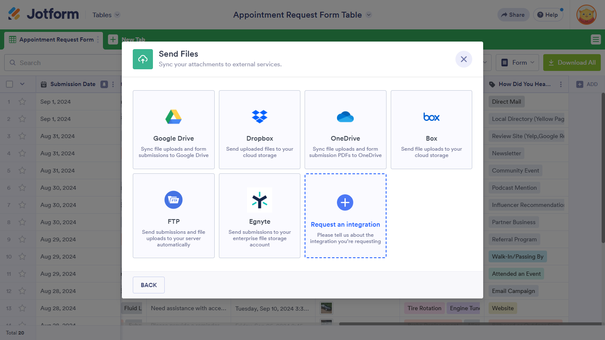Star row 7 submission
The height and width of the screenshot is (340, 605).
(x=22, y=205)
